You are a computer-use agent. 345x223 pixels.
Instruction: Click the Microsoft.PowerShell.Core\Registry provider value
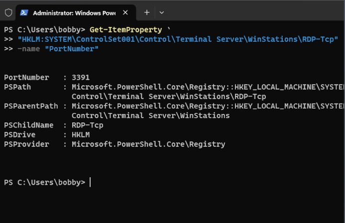148,144
